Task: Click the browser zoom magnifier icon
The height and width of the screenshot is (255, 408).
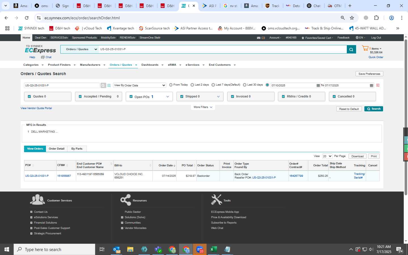Action: 343,18
